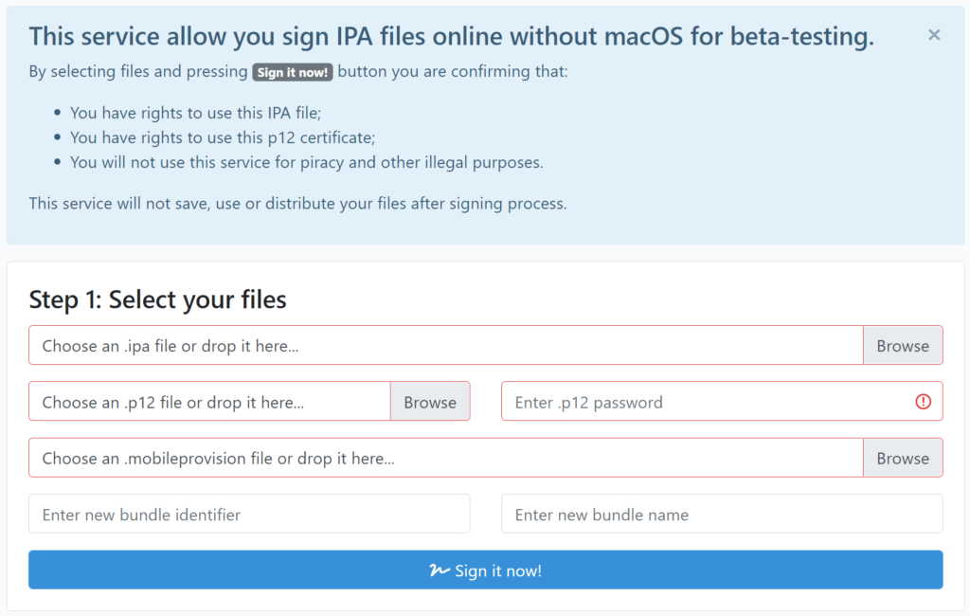The width and height of the screenshot is (970, 616).
Task: Click the alert heading about signing IPA files
Action: coord(451,37)
